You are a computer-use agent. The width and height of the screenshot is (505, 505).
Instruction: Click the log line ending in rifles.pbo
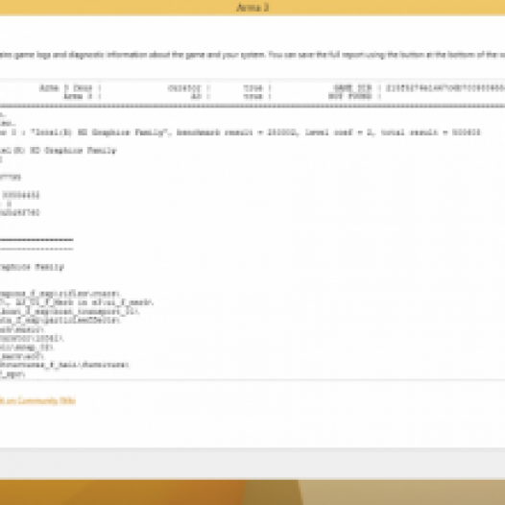pos(60,294)
